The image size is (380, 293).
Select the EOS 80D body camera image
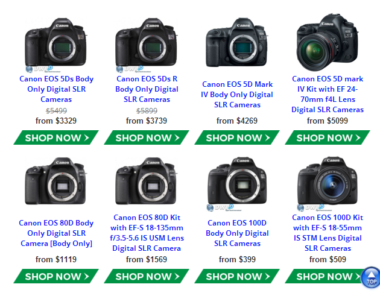tap(55, 181)
